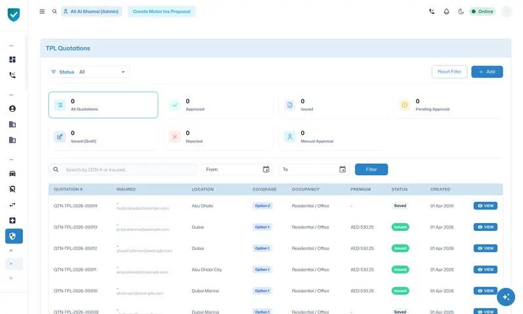
Task: Open the To date calendar picker
Action: click(343, 169)
